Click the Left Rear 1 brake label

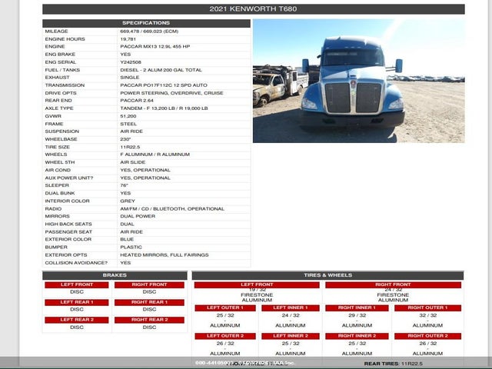(x=77, y=302)
